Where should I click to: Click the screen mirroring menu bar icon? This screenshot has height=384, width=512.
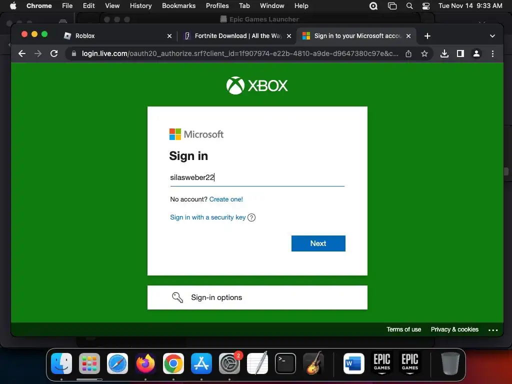click(392, 6)
